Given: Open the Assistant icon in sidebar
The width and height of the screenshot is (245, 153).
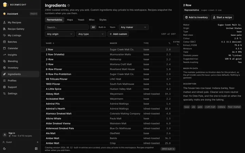Looking at the screenshot, I should point(4,14).
